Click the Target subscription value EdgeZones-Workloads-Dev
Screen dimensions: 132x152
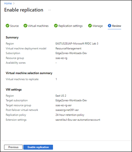pyautogui.click(x=71, y=100)
